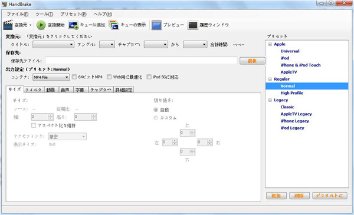Open the ツール(T) menu
354x215 pixels.
pos(44,14)
